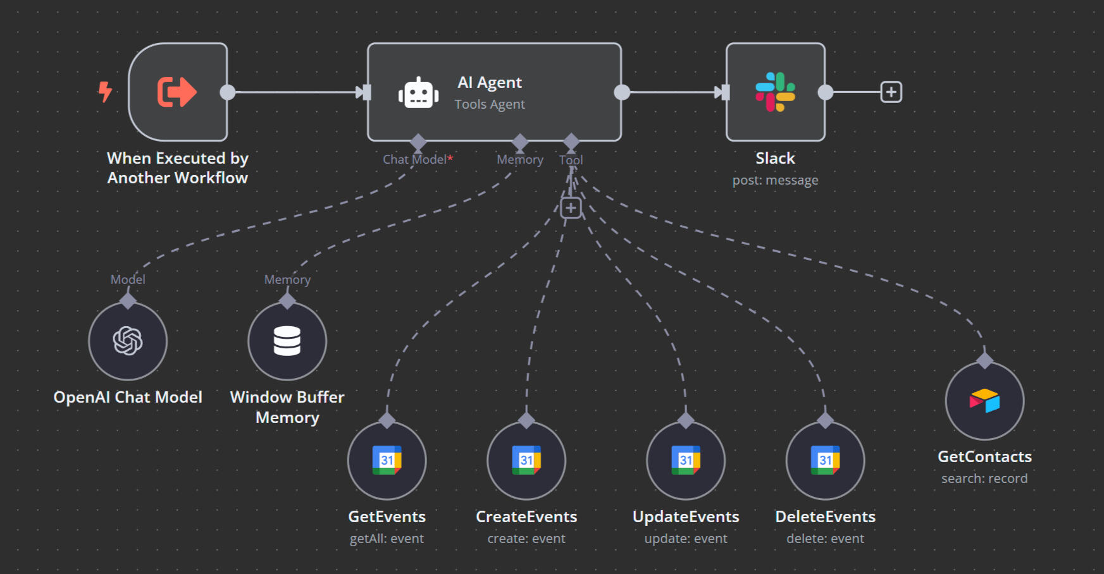Screen dimensions: 1104x574
Task: Select the CreateEvents Google Calendar node
Action: (526, 461)
